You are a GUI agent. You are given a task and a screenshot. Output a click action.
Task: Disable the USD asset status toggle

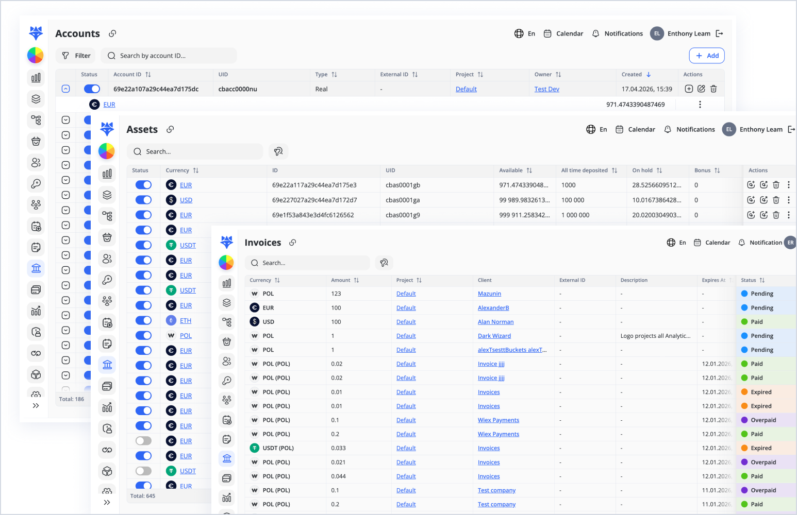[x=143, y=200]
